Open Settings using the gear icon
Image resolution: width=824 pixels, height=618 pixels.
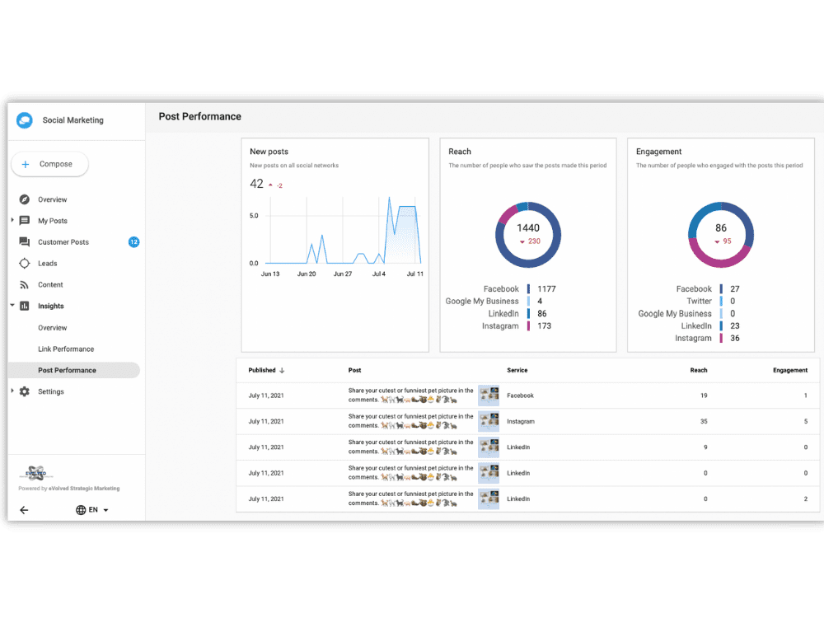25,391
